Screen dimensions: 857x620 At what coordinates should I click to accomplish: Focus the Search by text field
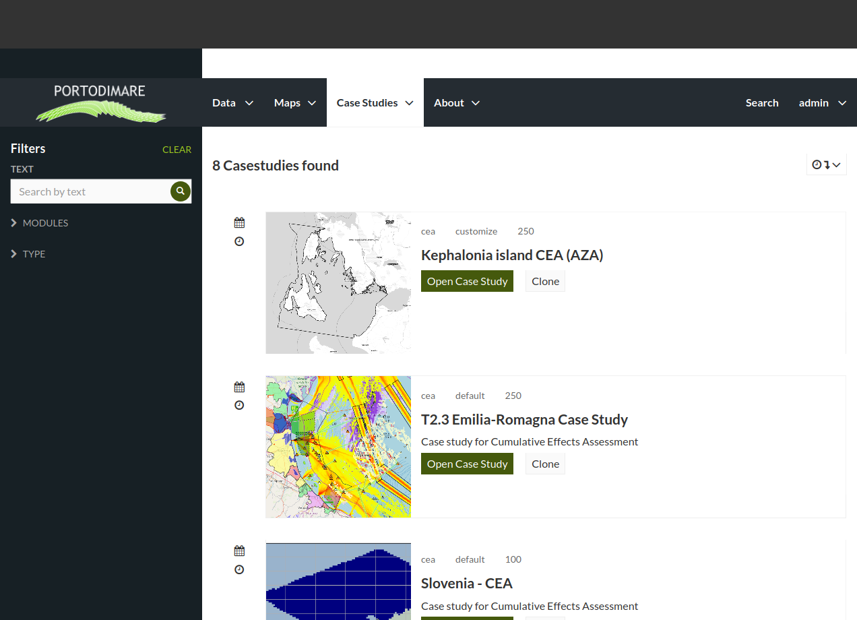click(x=90, y=191)
